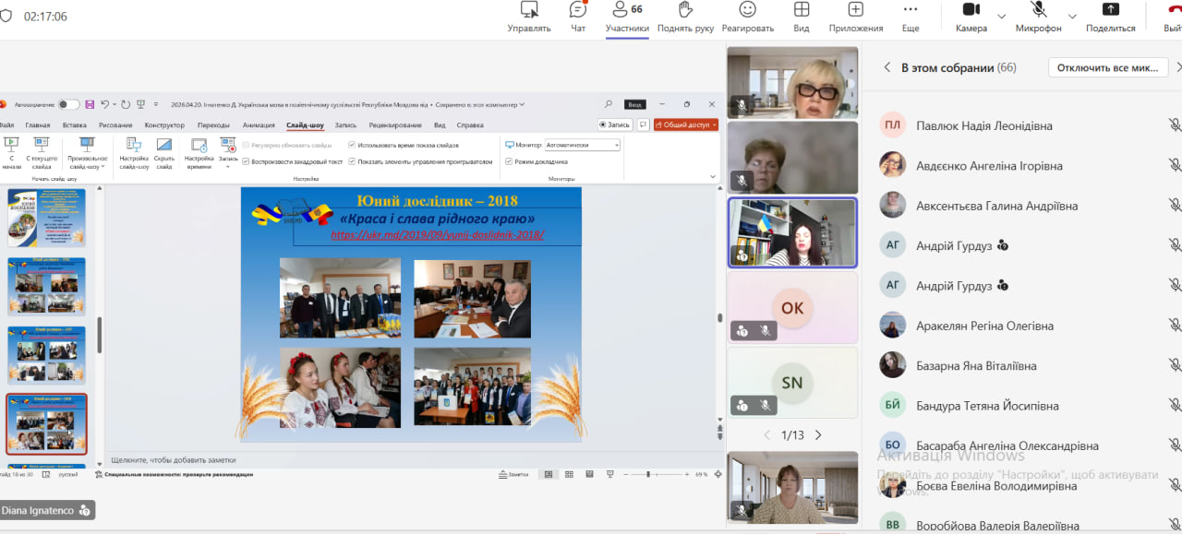Toggle the Микрофон (Microphone) mute state
Image resolution: width=1182 pixels, height=534 pixels.
[x=1039, y=10]
